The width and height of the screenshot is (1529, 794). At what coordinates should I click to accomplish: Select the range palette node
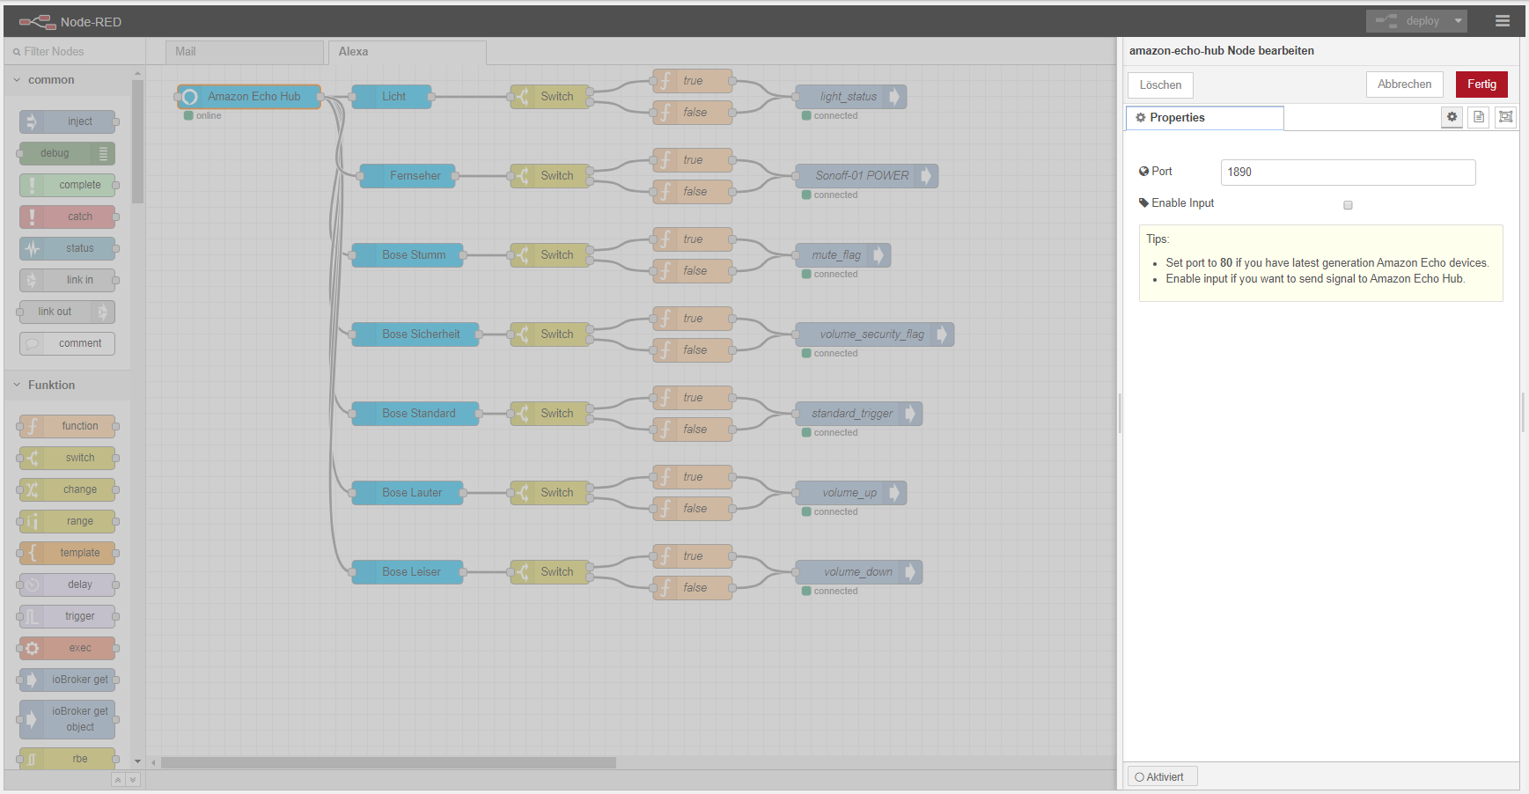pyautogui.click(x=68, y=521)
